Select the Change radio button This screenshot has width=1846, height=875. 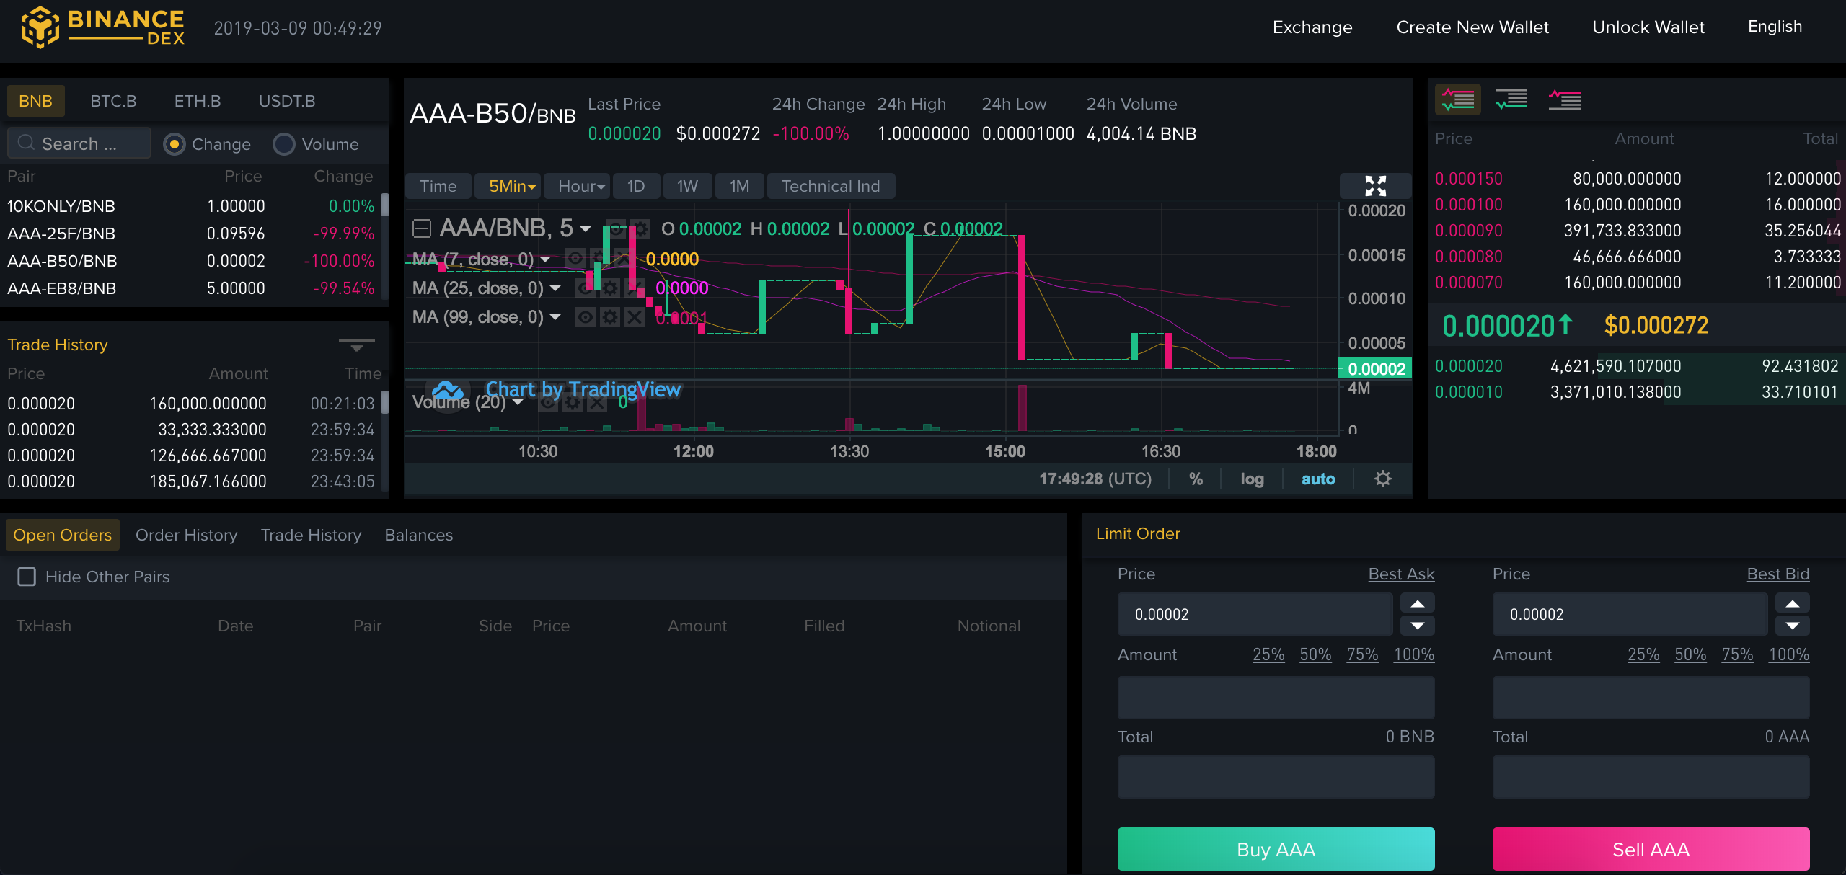tap(175, 144)
